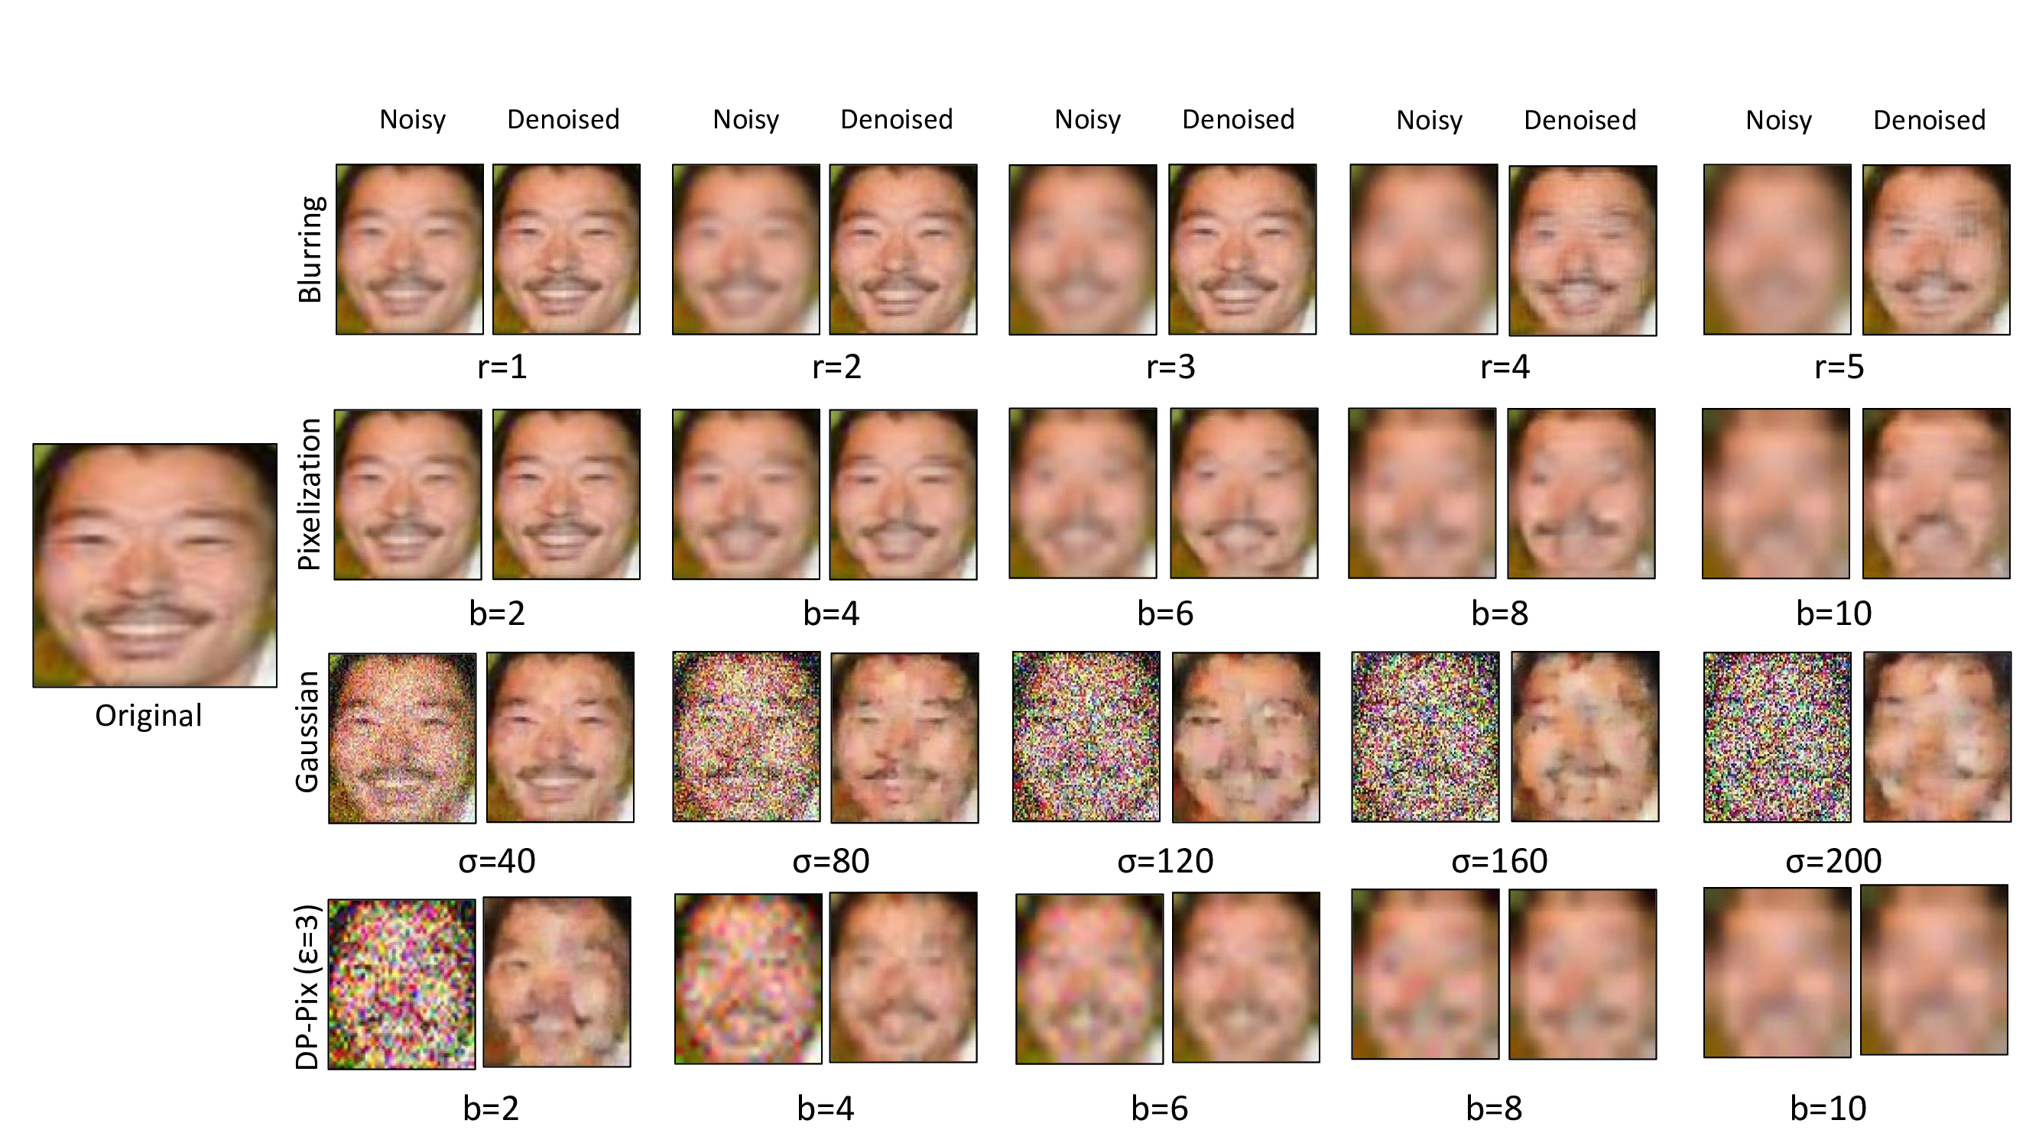The height and width of the screenshot is (1146, 2039).
Task: Open the Pixelization denoised image at b=2
Action: coord(567,494)
